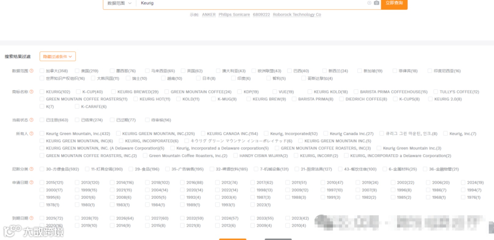This screenshot has width=494, height=240.
Task: Show help for the 所有人 filter
Action: pyautogui.click(x=31, y=134)
